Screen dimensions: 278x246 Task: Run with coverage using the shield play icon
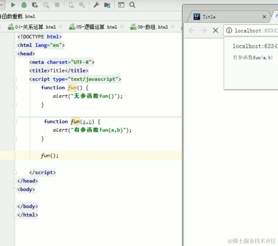[x=35, y=5]
